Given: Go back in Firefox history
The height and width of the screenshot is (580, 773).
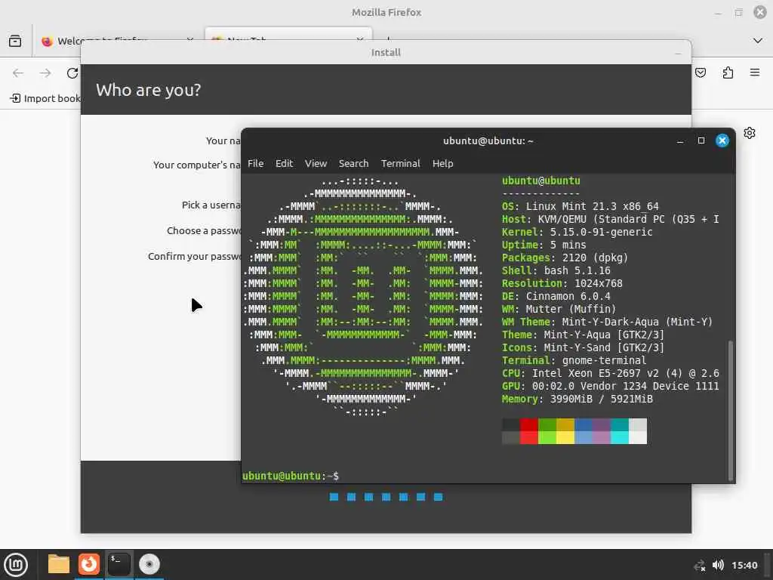Looking at the screenshot, I should [18, 73].
